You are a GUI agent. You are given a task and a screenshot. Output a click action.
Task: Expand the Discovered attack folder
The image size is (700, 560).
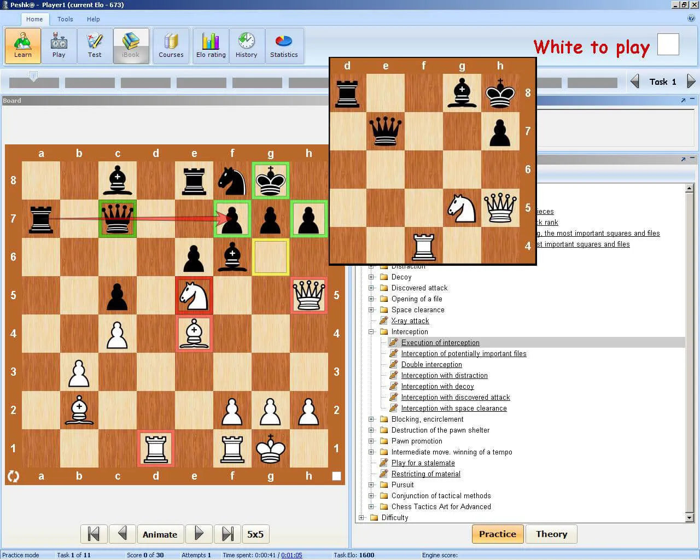point(371,288)
